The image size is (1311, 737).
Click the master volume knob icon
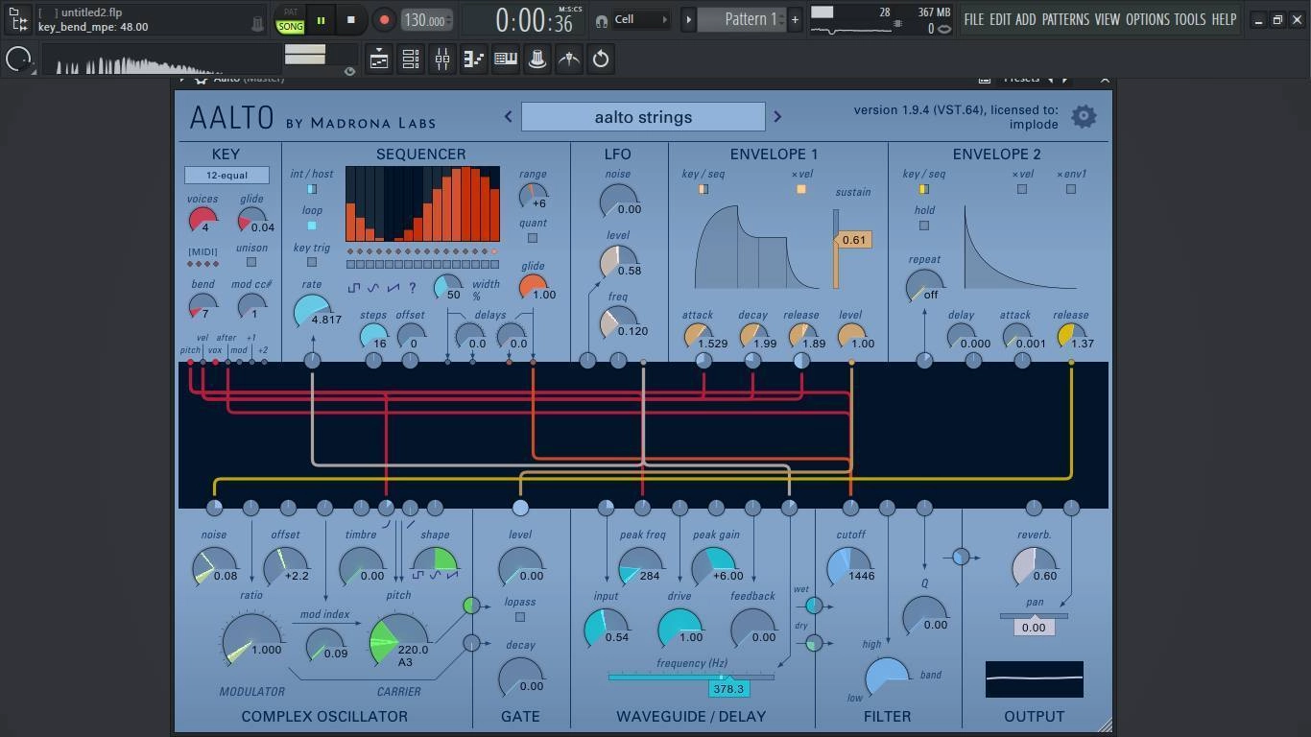click(18, 59)
